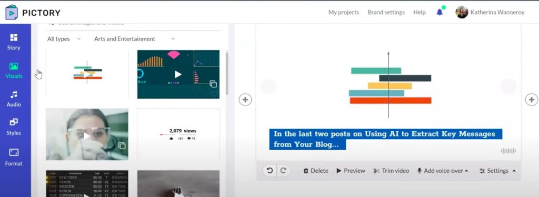
Task: Click copy icon on scientist video thumbnail
Action: [122, 146]
